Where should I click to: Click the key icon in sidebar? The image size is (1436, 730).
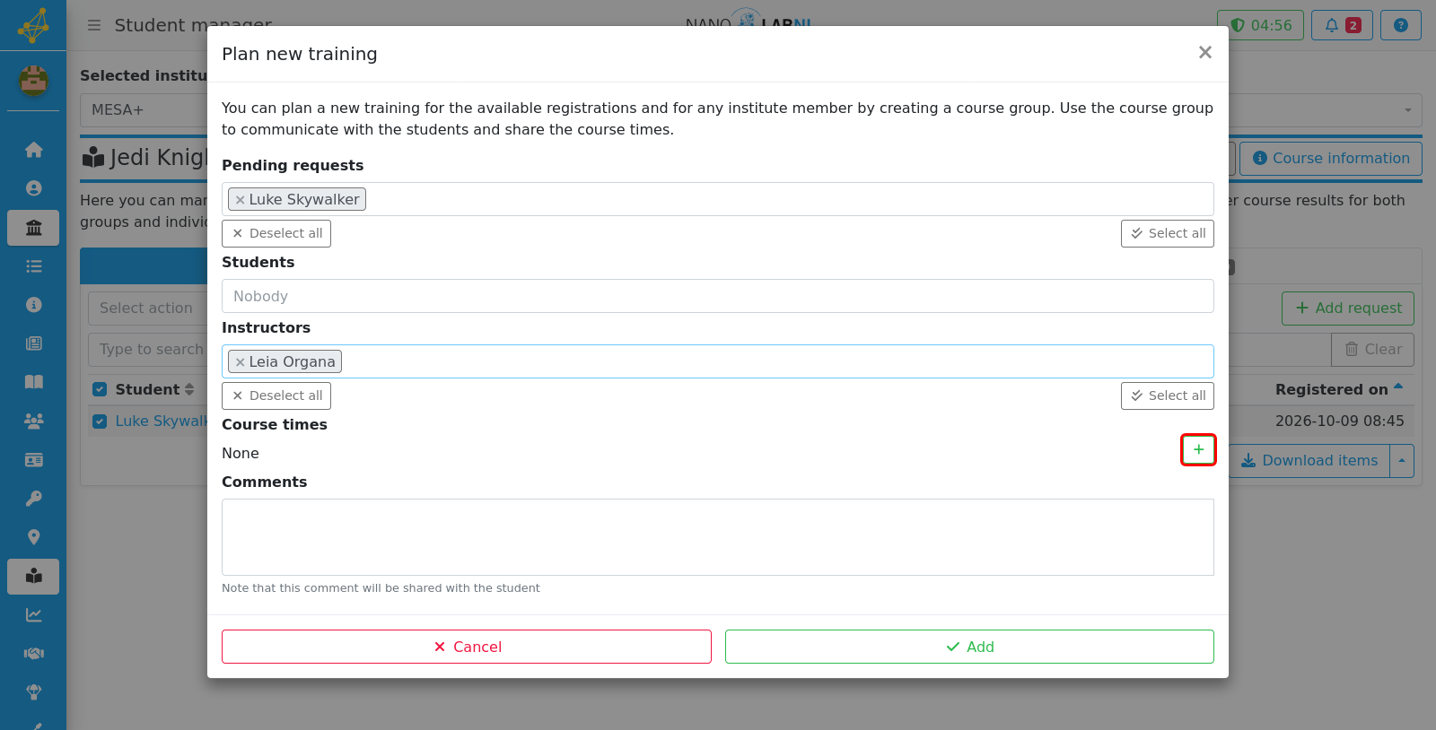33,499
